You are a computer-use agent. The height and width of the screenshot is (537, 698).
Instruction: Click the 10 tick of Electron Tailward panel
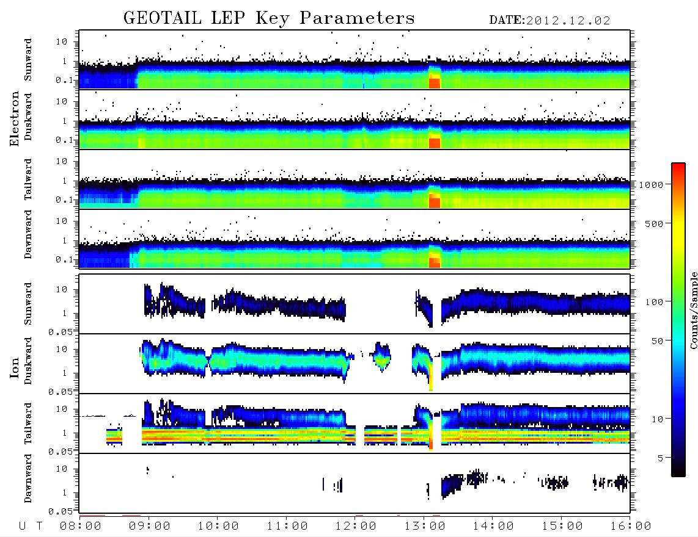pos(62,161)
